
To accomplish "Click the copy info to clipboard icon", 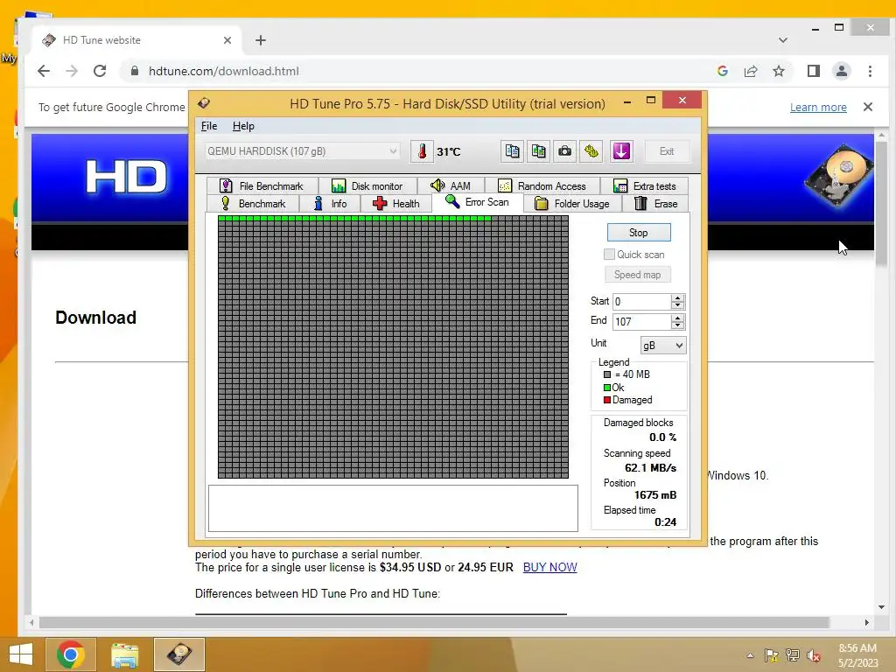I will [512, 151].
